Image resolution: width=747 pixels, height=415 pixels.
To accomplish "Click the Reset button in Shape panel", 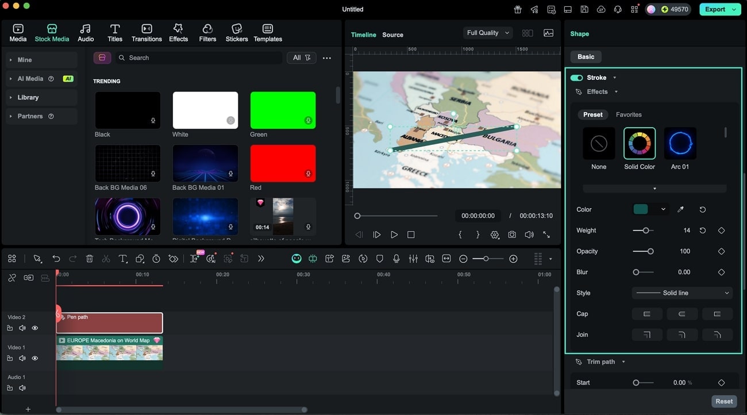I will pos(723,401).
